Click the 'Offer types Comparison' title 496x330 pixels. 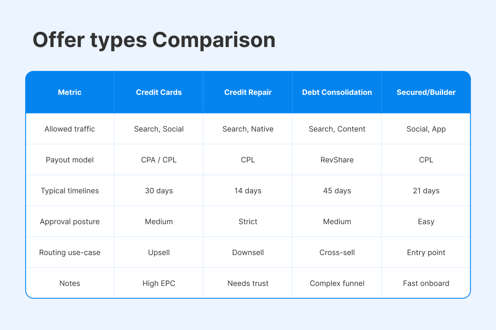tap(154, 40)
